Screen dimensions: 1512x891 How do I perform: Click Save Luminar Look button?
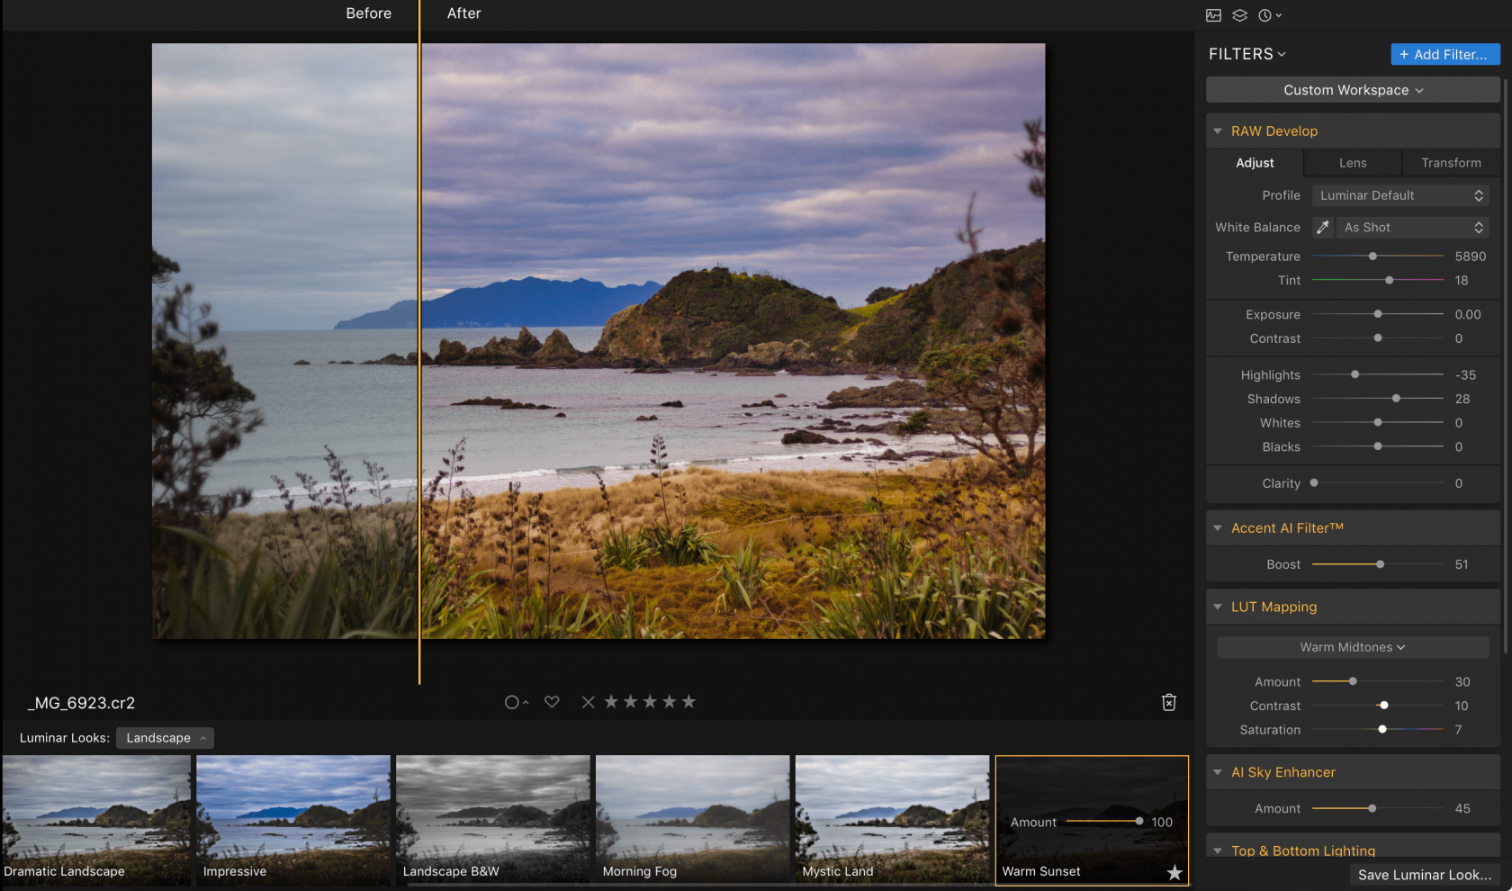[x=1425, y=875]
